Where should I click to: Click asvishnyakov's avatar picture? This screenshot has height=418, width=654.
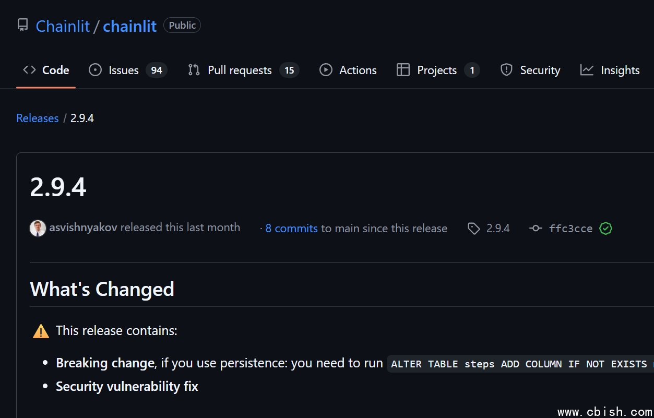click(38, 228)
